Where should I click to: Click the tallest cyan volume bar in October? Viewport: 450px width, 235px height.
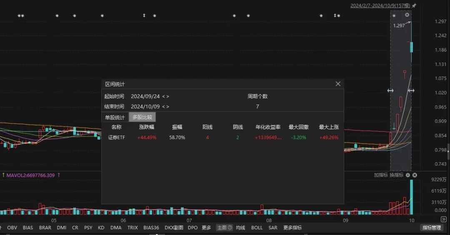pos(412,197)
